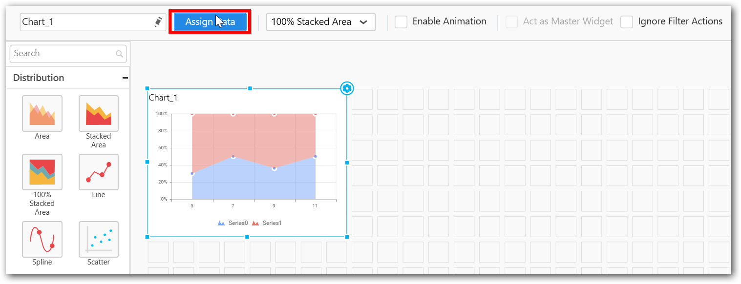Viewport: 741px width, 284px height.
Task: Click the search magnifier icon
Action: (119, 54)
